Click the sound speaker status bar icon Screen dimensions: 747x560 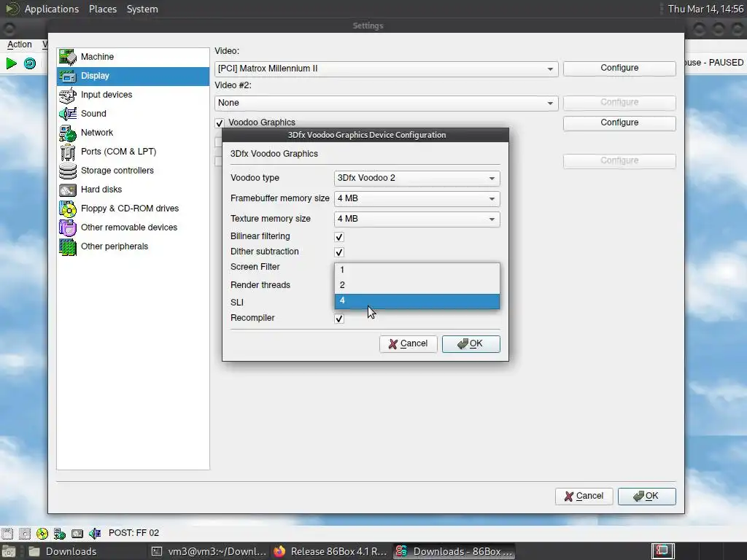point(95,533)
